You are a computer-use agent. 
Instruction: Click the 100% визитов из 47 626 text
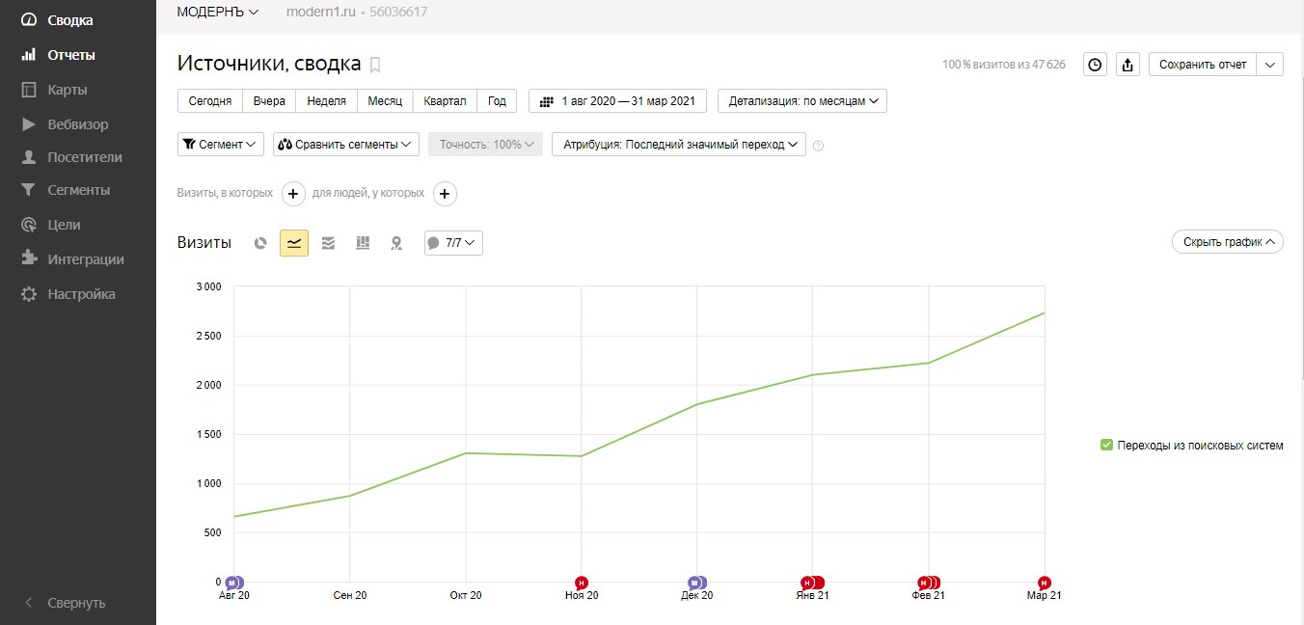click(x=1004, y=65)
